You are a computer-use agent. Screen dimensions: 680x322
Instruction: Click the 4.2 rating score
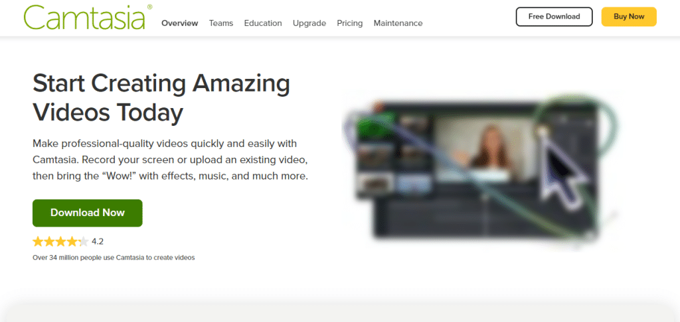tap(98, 241)
